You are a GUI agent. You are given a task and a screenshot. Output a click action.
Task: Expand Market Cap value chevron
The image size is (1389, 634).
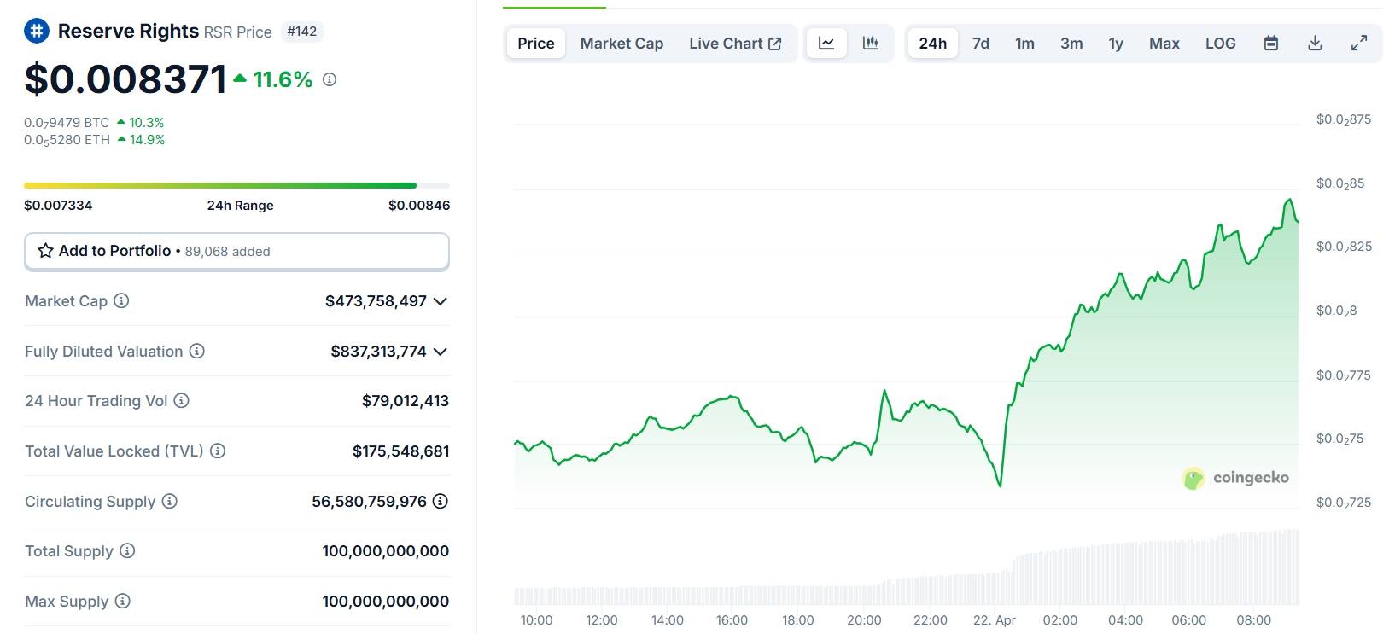coord(441,301)
